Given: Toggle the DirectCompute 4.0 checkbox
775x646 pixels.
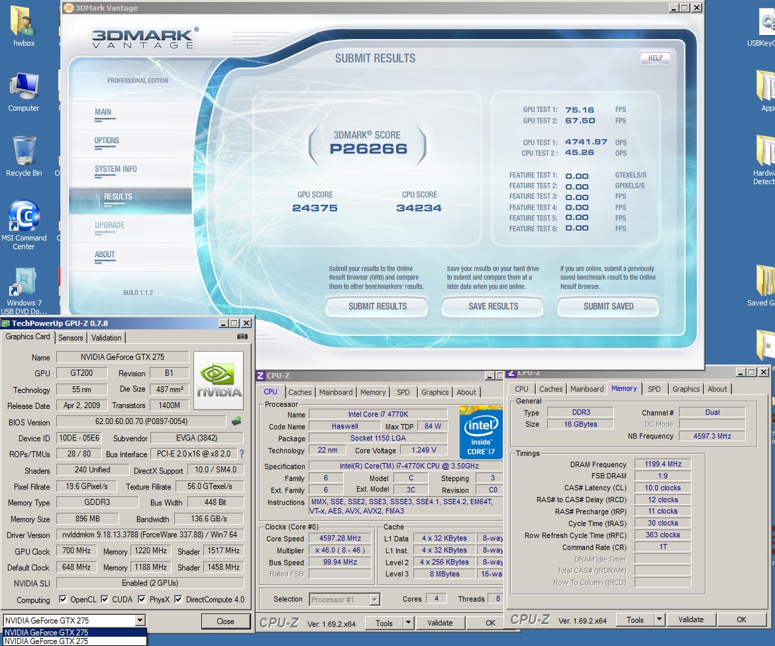Looking at the screenshot, I should 178,599.
